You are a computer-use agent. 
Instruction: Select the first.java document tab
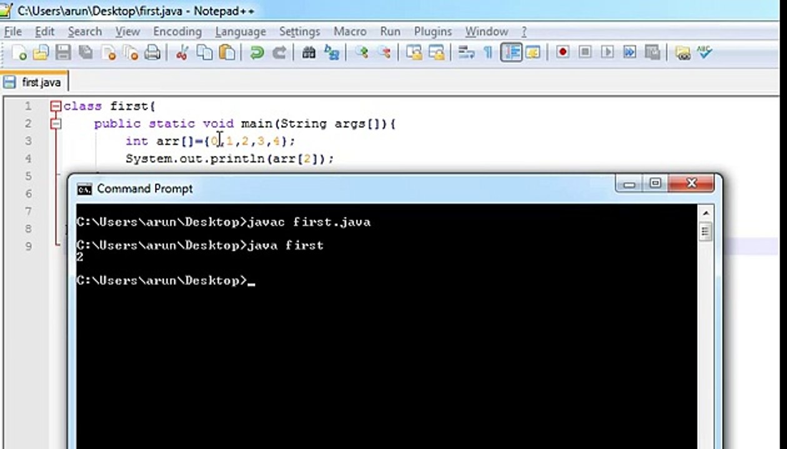pyautogui.click(x=33, y=82)
